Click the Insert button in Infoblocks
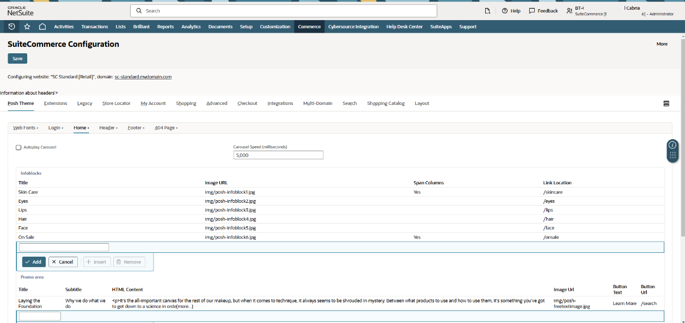This screenshot has width=685, height=323. tap(97, 262)
